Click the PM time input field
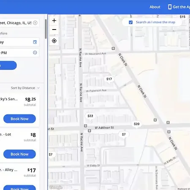Viewport: 190px width, 190px height. (19, 53)
